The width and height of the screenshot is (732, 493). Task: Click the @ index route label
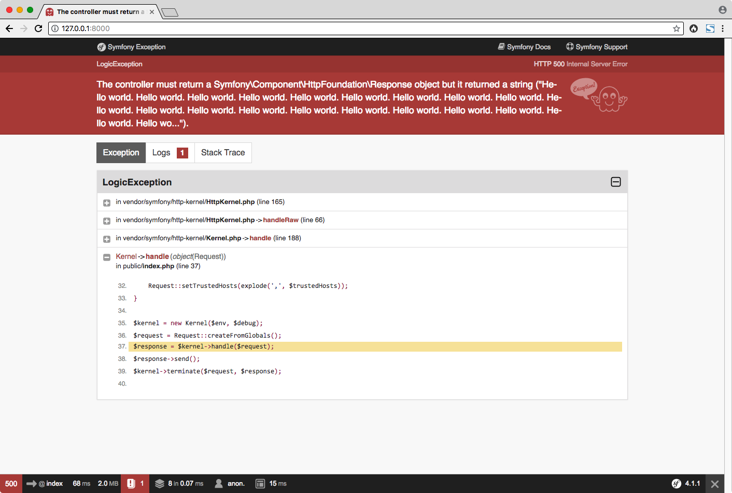point(51,484)
